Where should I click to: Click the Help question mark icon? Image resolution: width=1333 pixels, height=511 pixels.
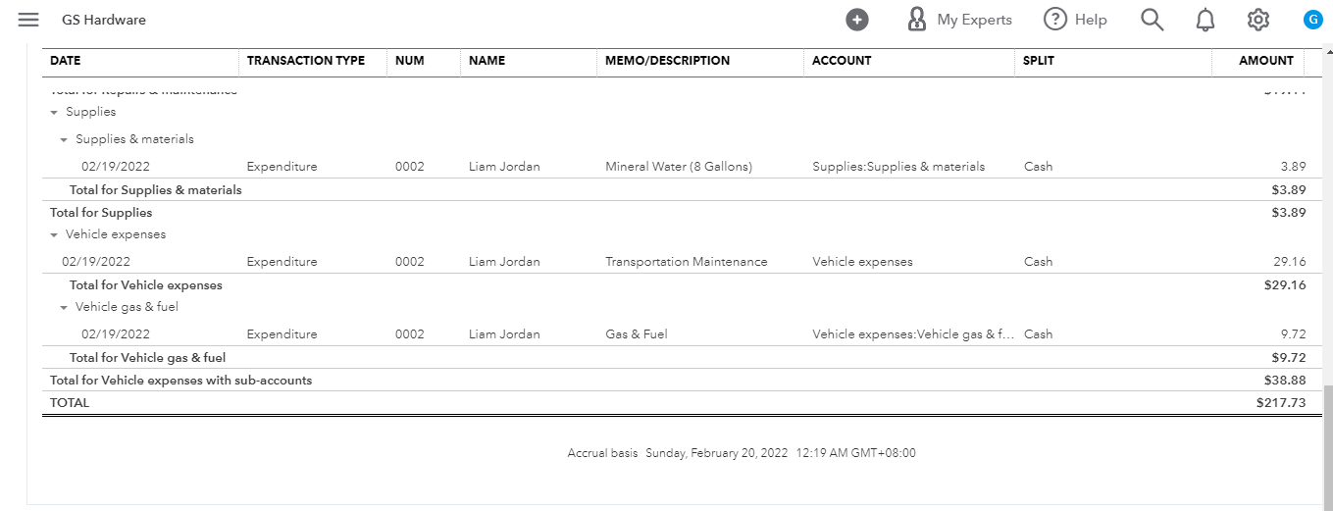pos(1054,20)
